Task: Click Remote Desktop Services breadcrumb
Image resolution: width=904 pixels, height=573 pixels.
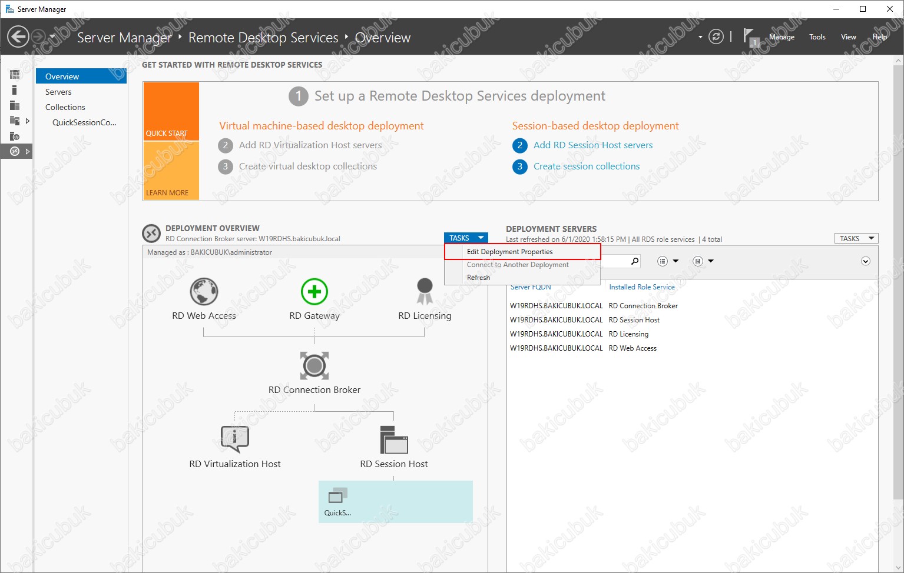Action: click(x=263, y=38)
